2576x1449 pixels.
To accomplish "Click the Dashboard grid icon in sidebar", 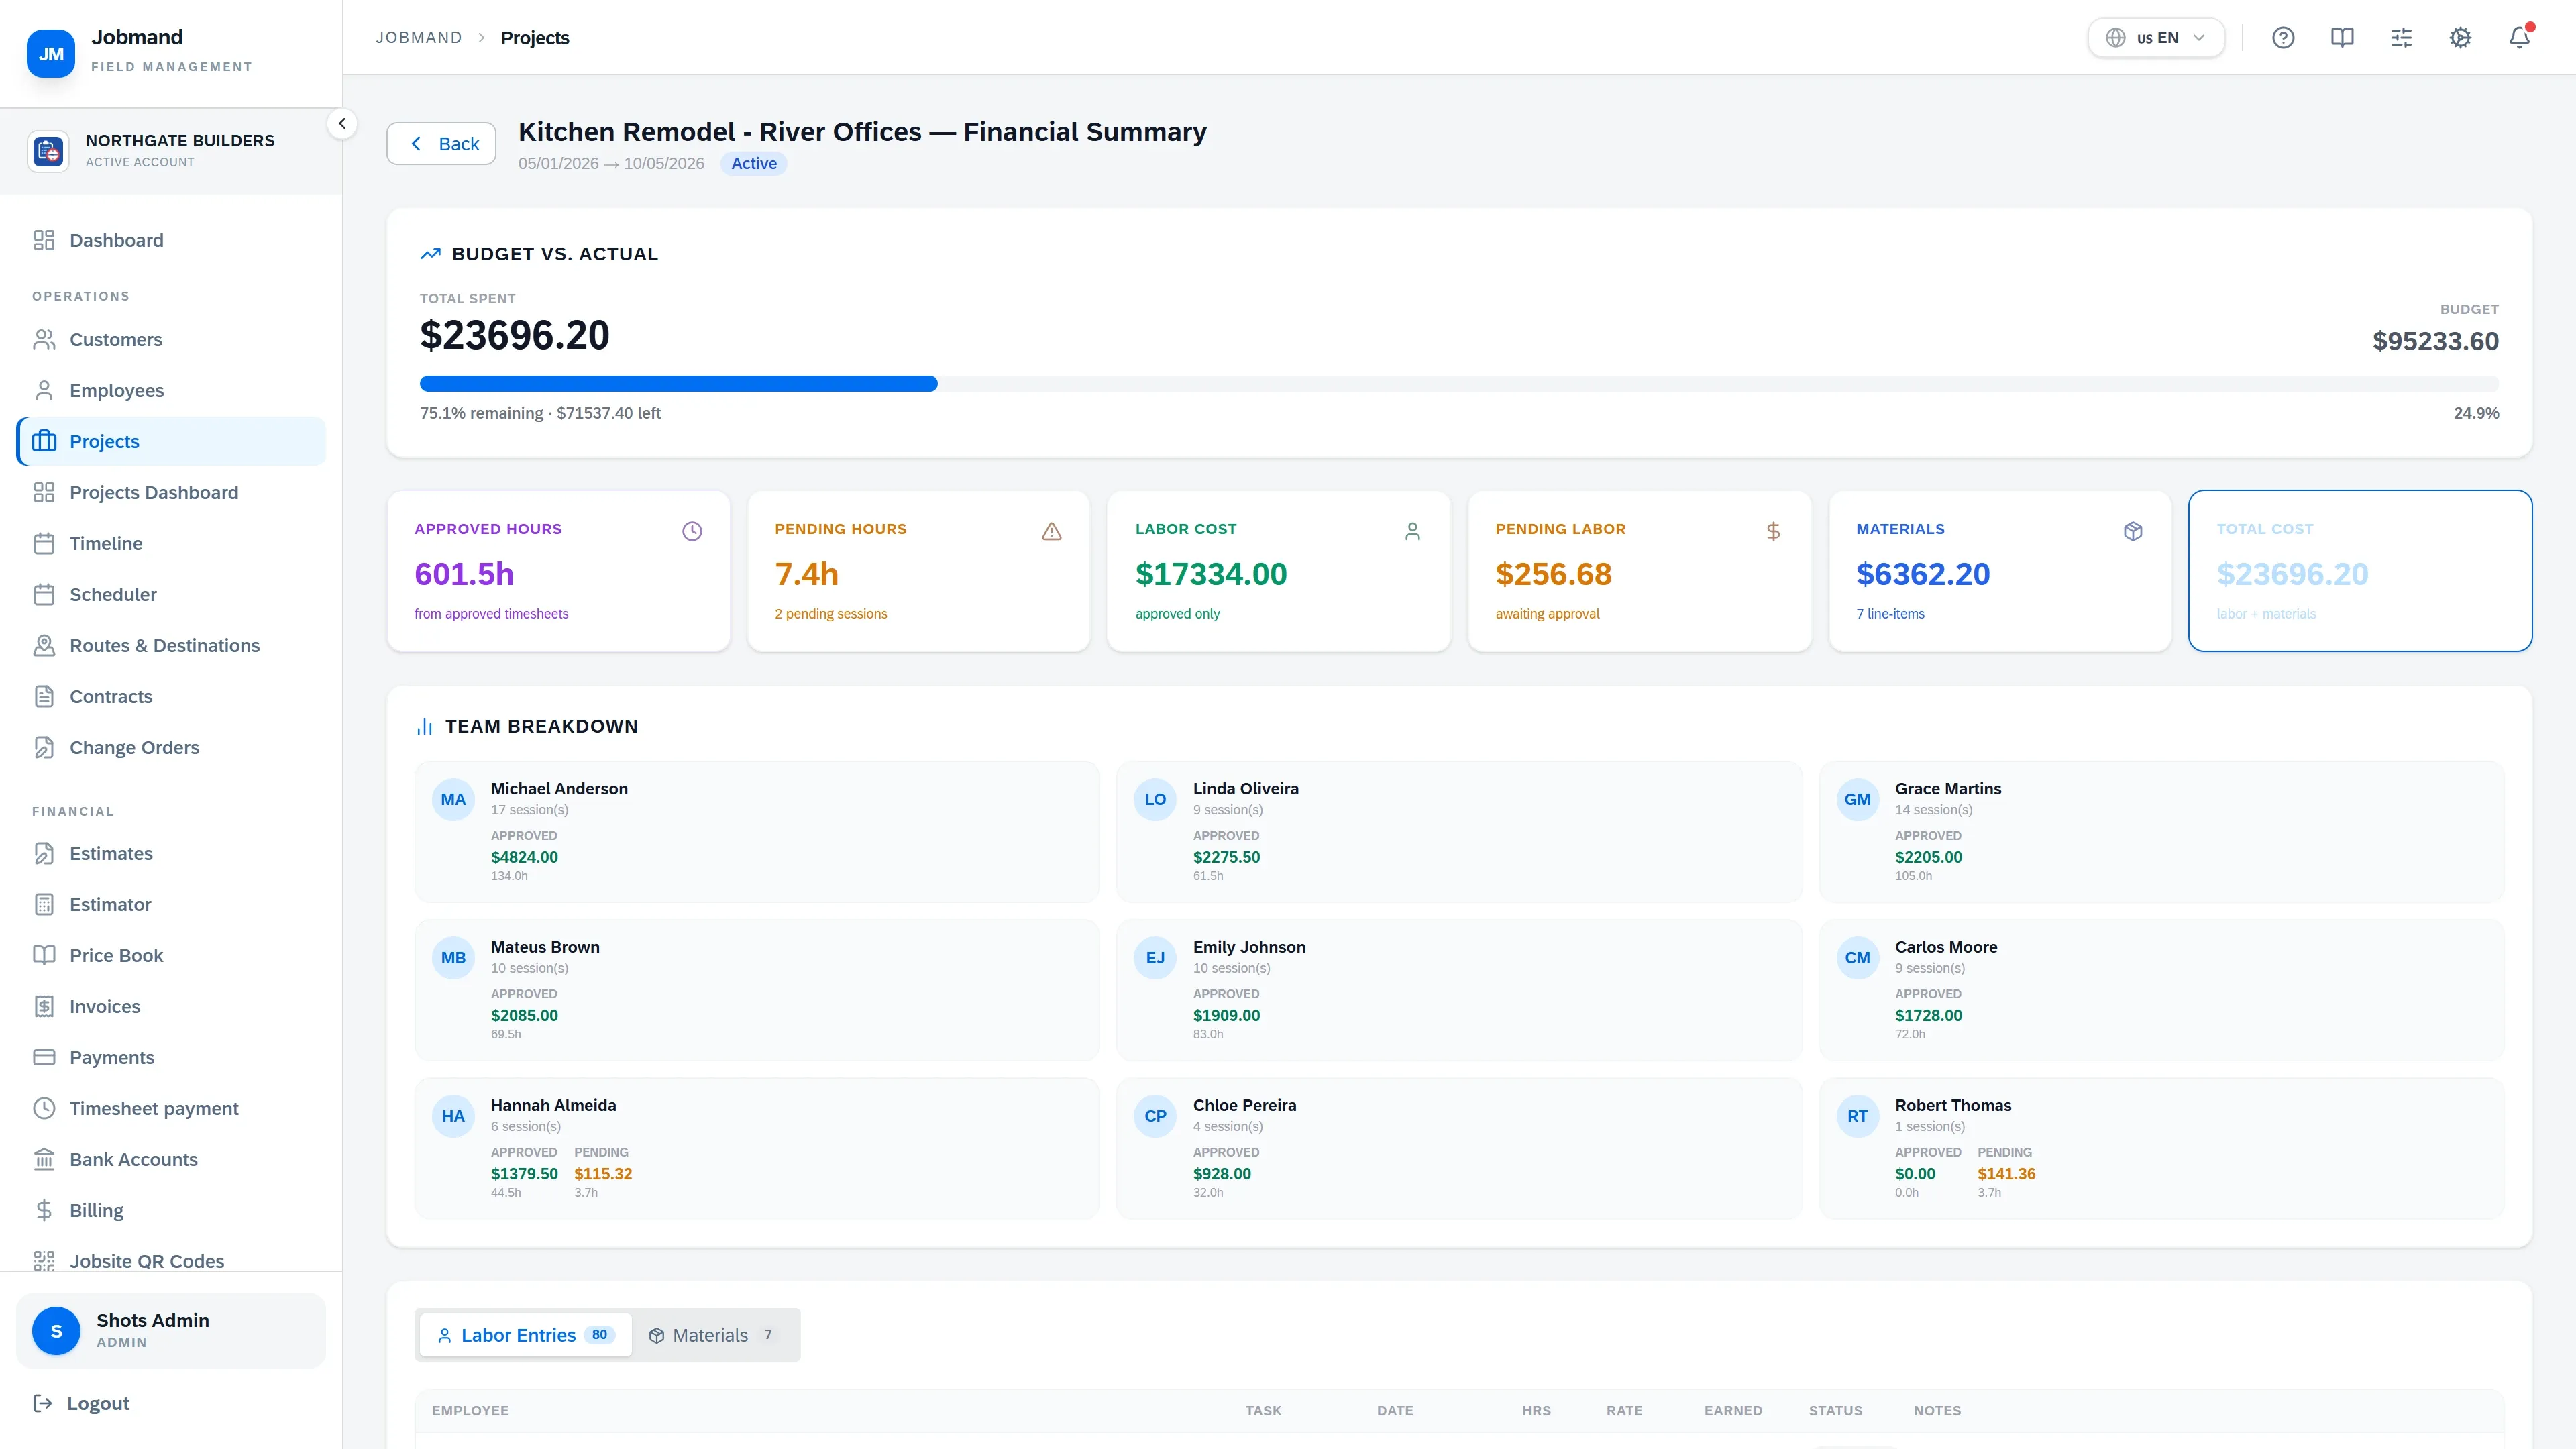I will (x=44, y=240).
